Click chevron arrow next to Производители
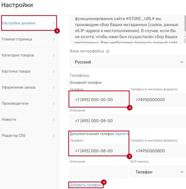 tap(54, 104)
